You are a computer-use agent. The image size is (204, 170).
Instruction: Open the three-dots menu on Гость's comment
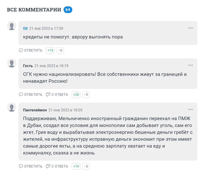click(x=190, y=65)
